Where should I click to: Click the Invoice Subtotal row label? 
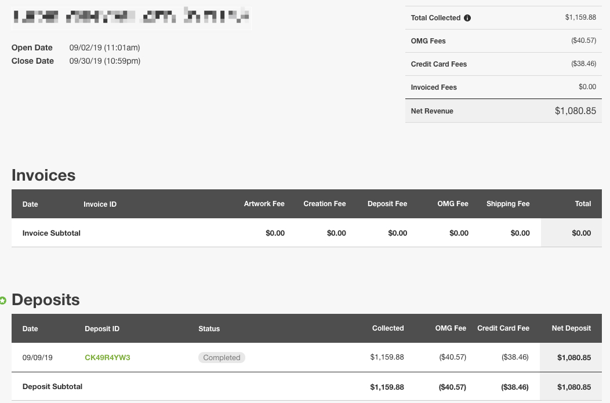52,233
